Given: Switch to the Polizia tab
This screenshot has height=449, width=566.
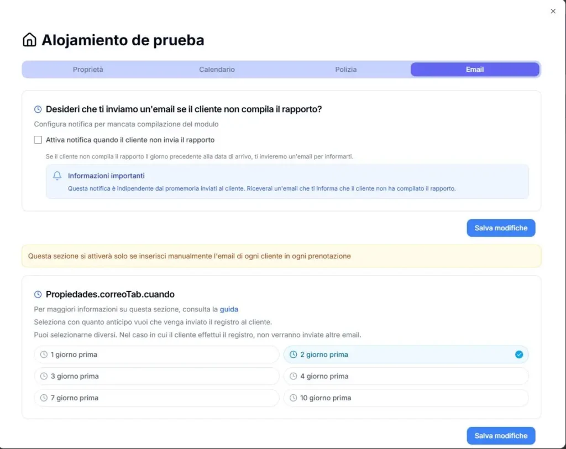Looking at the screenshot, I should (345, 69).
